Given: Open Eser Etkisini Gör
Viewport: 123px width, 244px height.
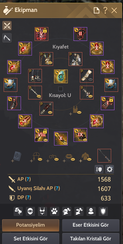Looking at the screenshot, I should pyautogui.click(x=91, y=225).
